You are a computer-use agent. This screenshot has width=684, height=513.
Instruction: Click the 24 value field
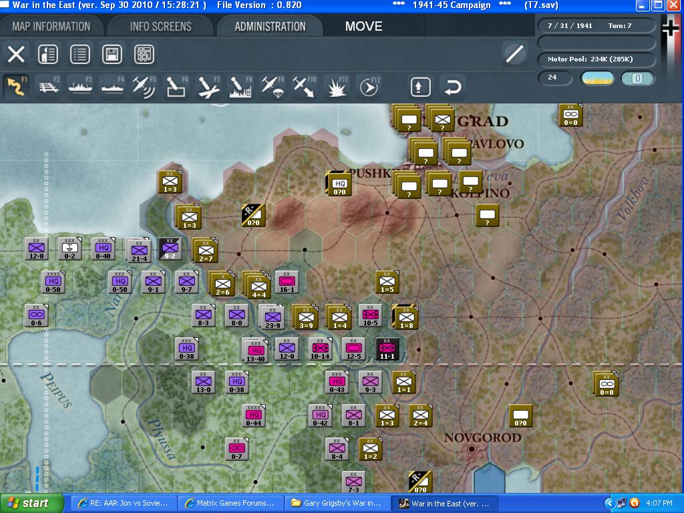pyautogui.click(x=554, y=77)
